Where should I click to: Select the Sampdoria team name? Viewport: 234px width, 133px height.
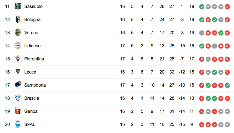35,85
